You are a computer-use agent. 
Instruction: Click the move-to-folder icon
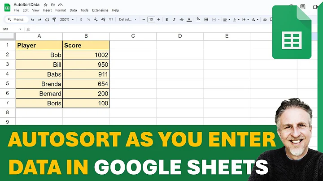pyautogui.click(x=53, y=5)
